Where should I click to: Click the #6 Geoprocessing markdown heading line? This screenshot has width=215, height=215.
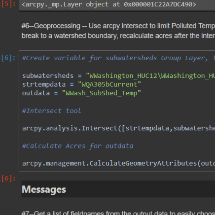point(118,26)
